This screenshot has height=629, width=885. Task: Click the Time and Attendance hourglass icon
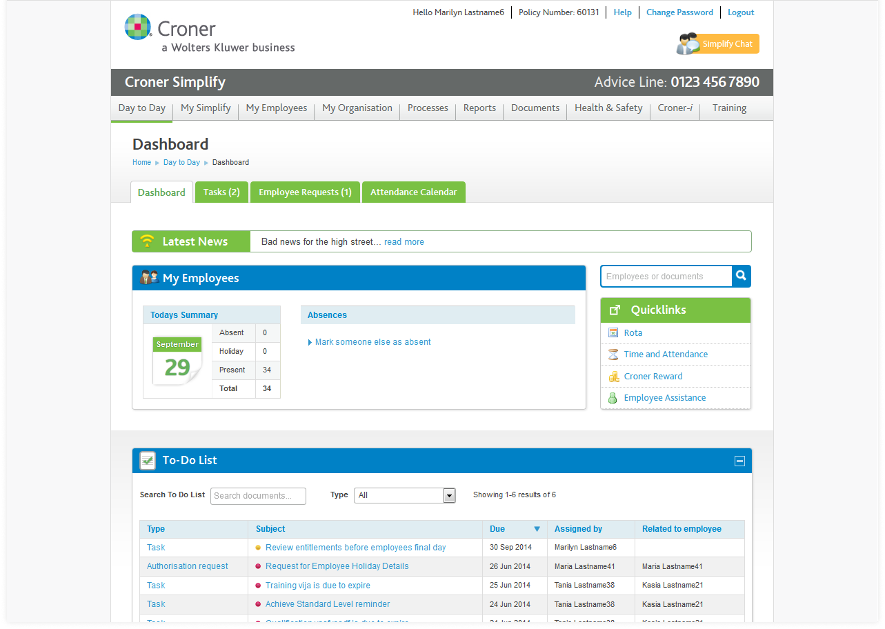coord(613,355)
